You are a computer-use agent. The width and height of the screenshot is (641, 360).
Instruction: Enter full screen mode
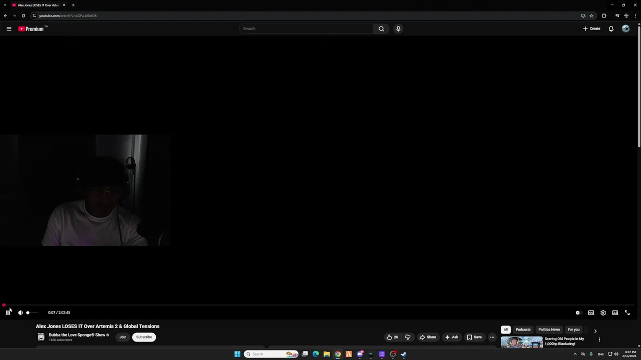tap(627, 312)
